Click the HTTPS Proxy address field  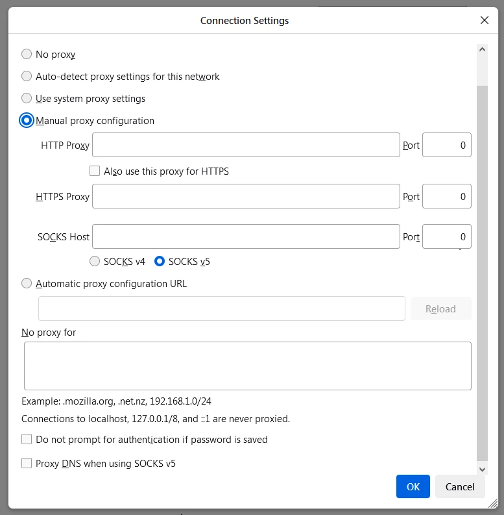click(x=246, y=197)
